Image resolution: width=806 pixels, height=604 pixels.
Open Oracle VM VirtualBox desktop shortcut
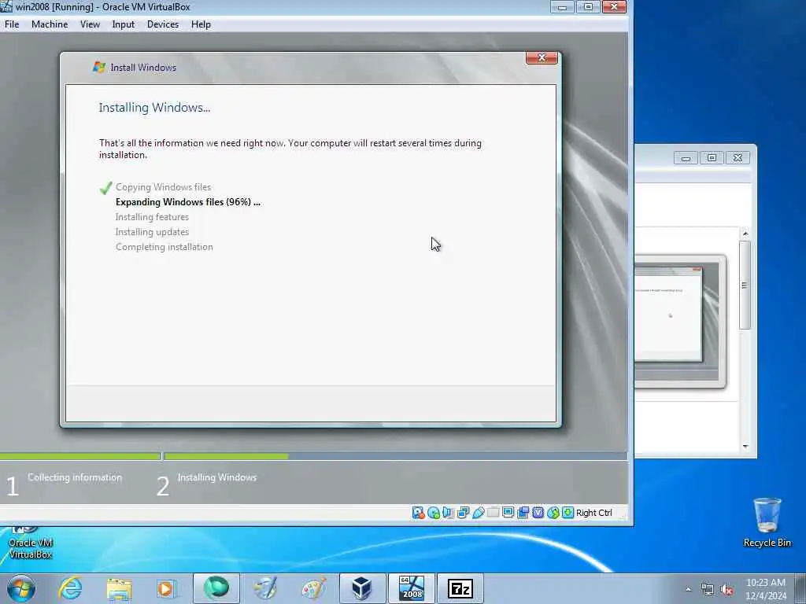click(x=31, y=543)
